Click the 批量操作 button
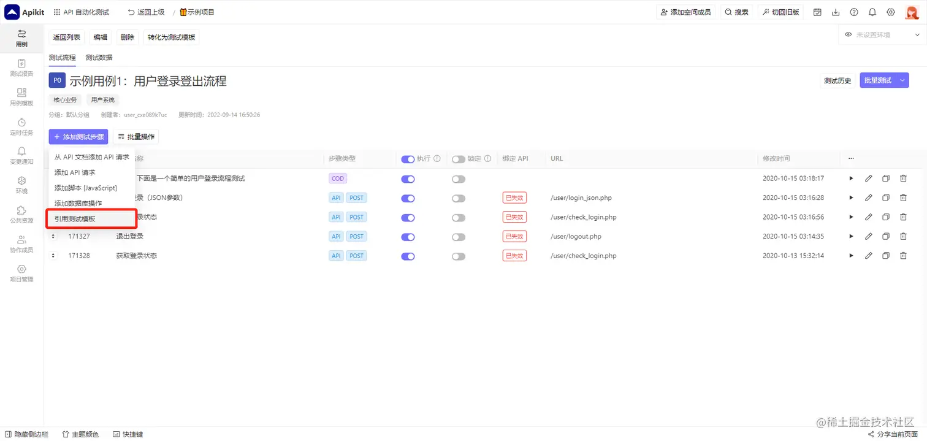 tap(136, 137)
